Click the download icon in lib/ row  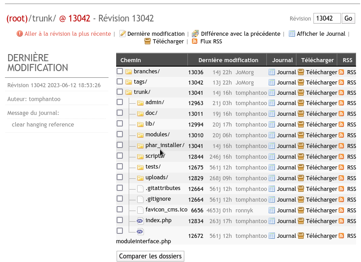[300, 124]
